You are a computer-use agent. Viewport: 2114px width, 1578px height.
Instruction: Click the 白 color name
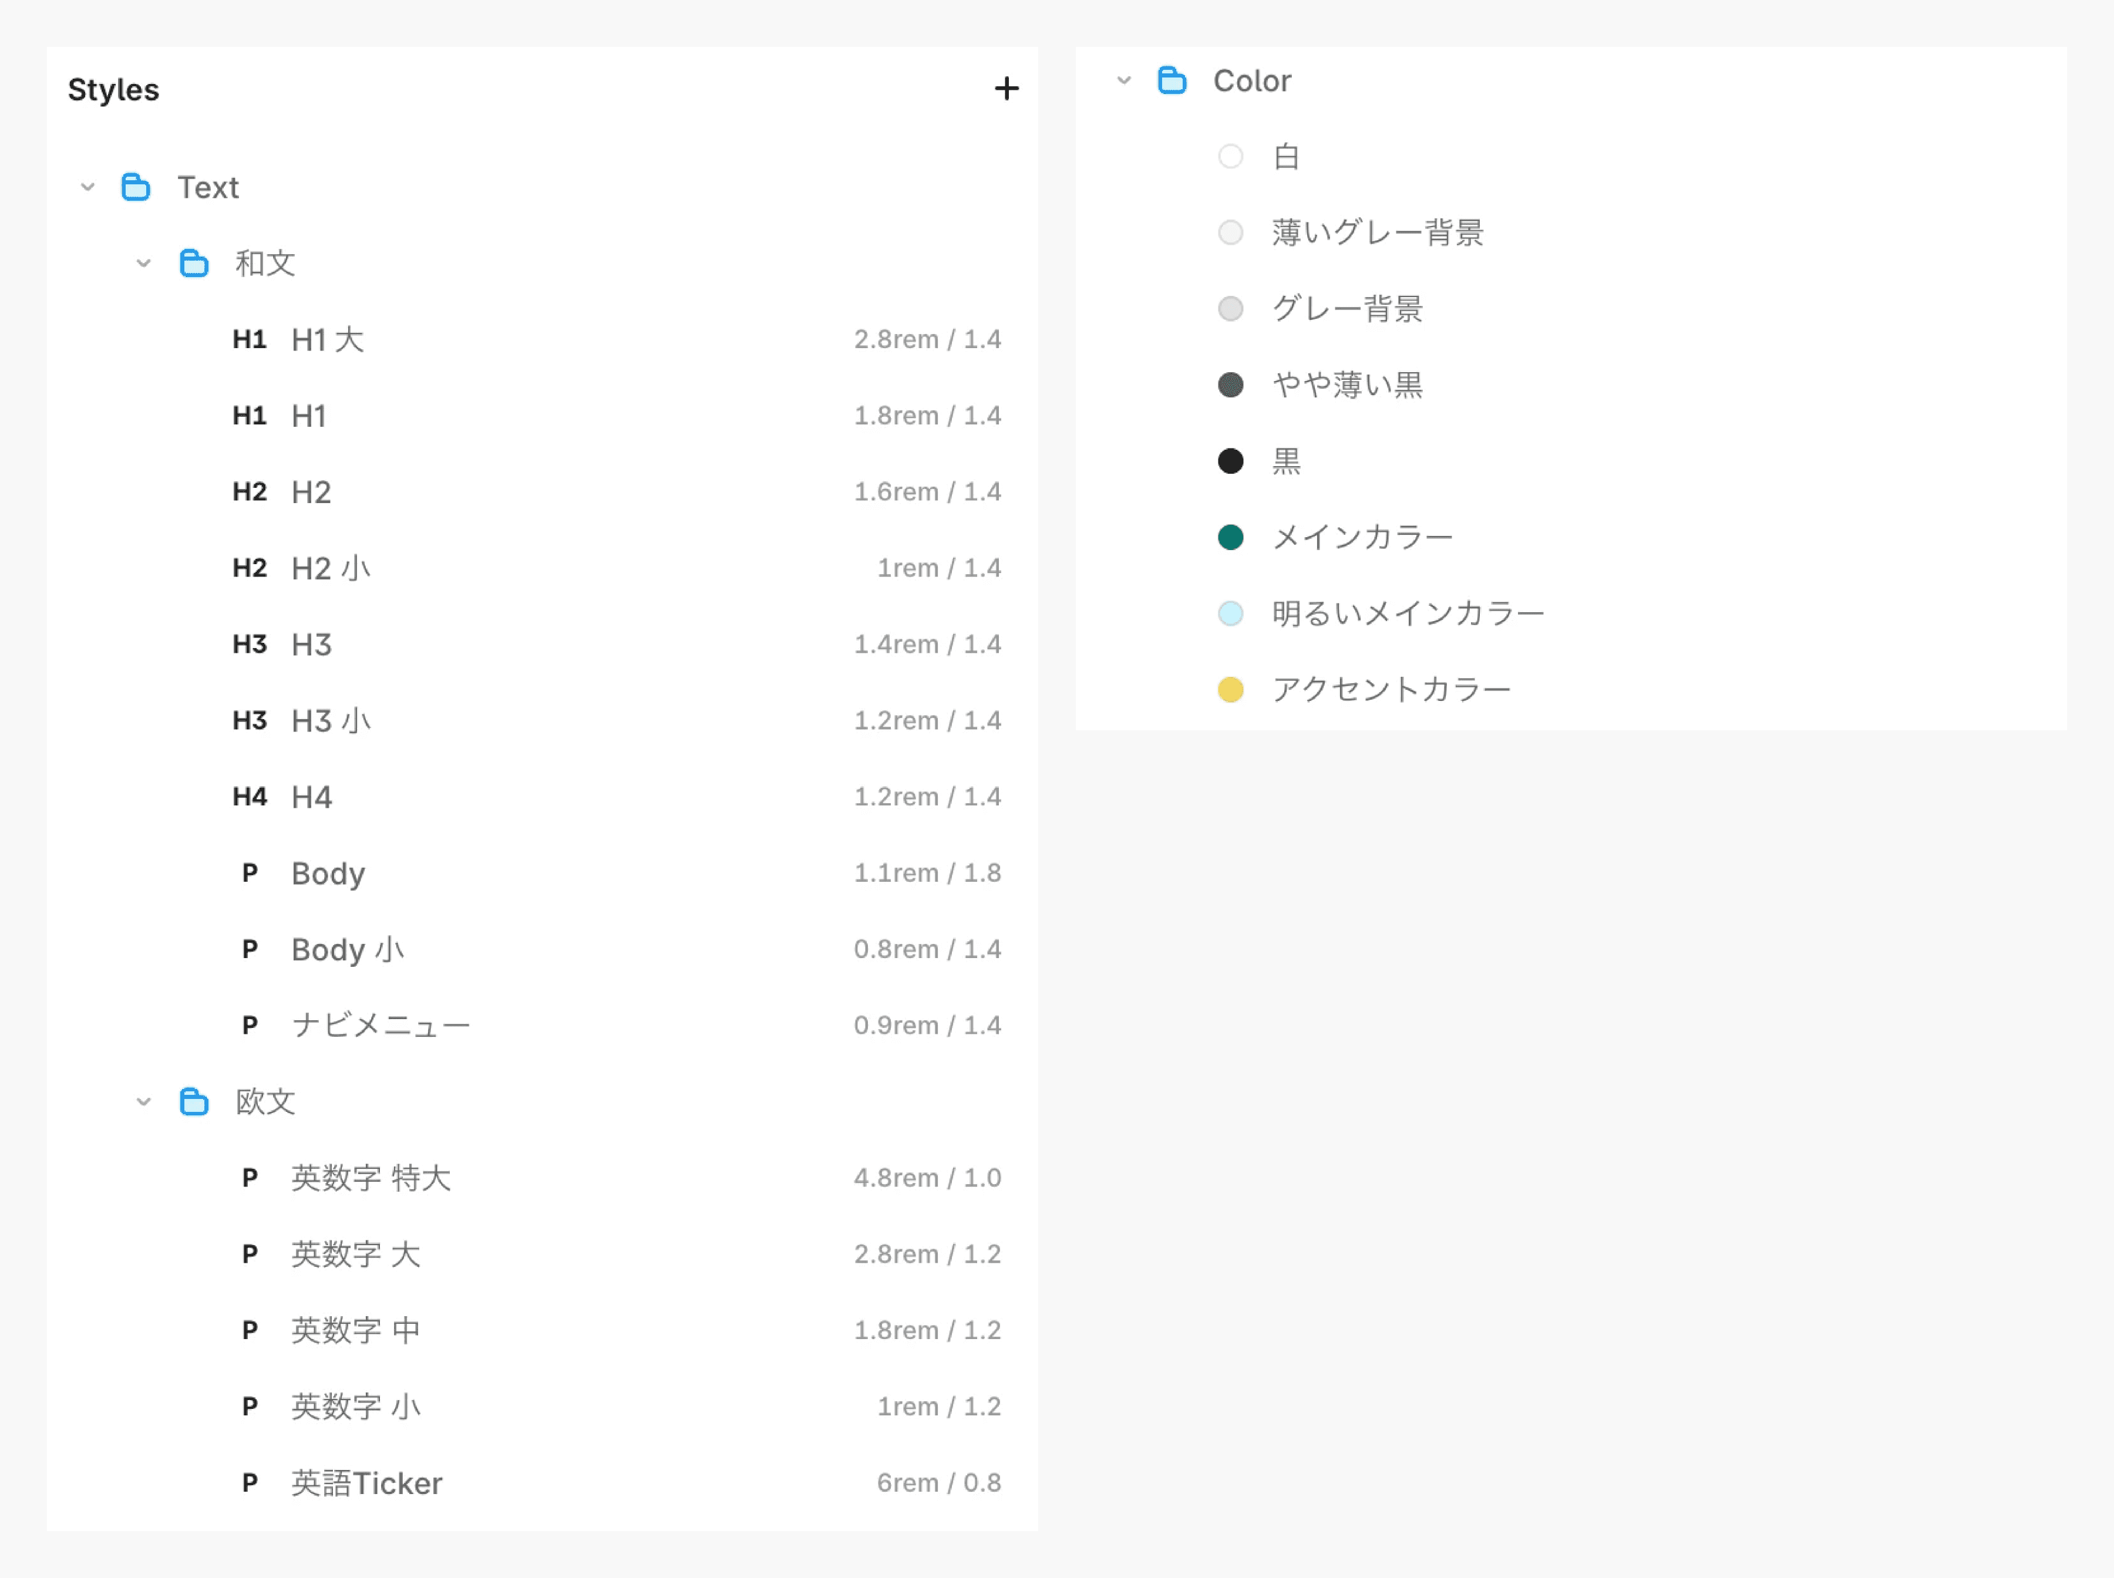click(x=1286, y=156)
